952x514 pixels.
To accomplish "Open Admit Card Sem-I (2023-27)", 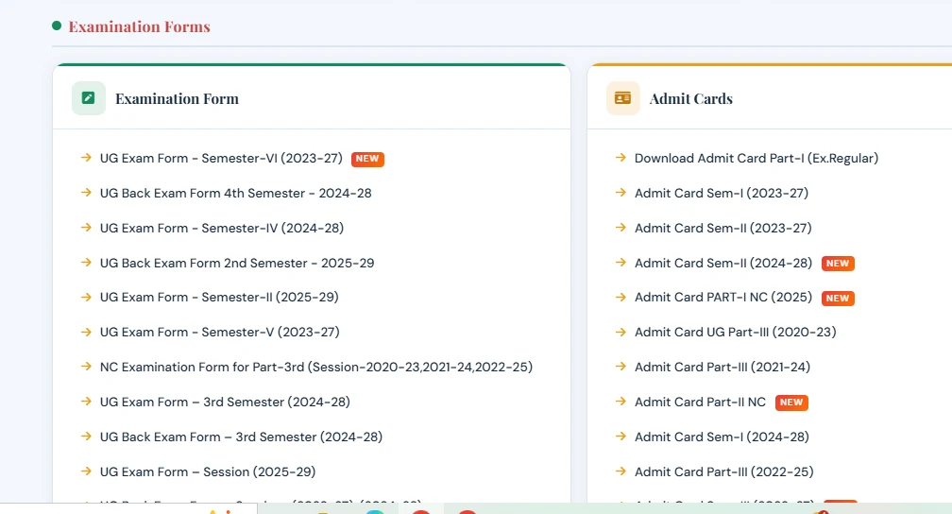I will point(722,193).
